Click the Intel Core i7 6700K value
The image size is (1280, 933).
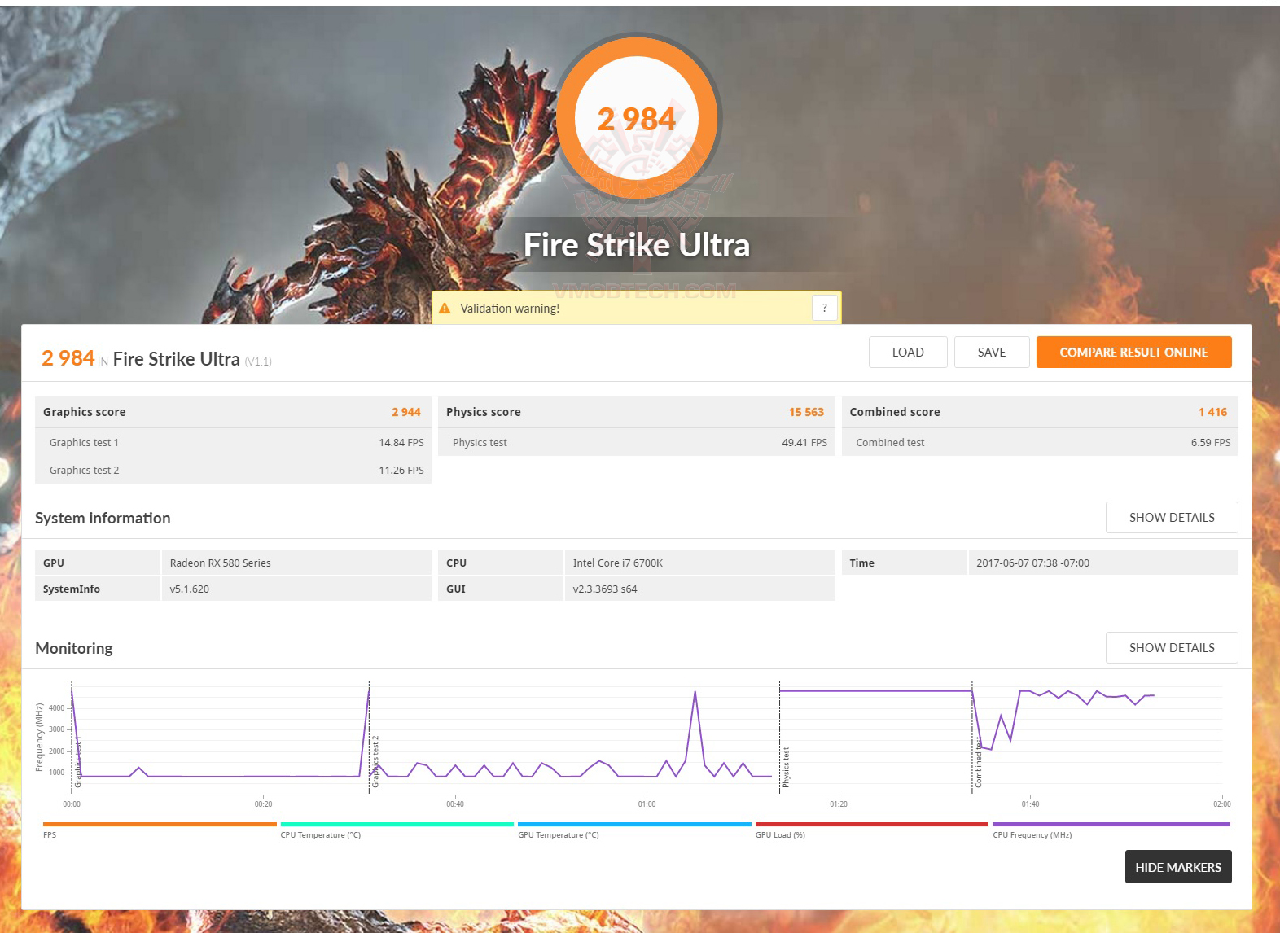click(x=618, y=563)
